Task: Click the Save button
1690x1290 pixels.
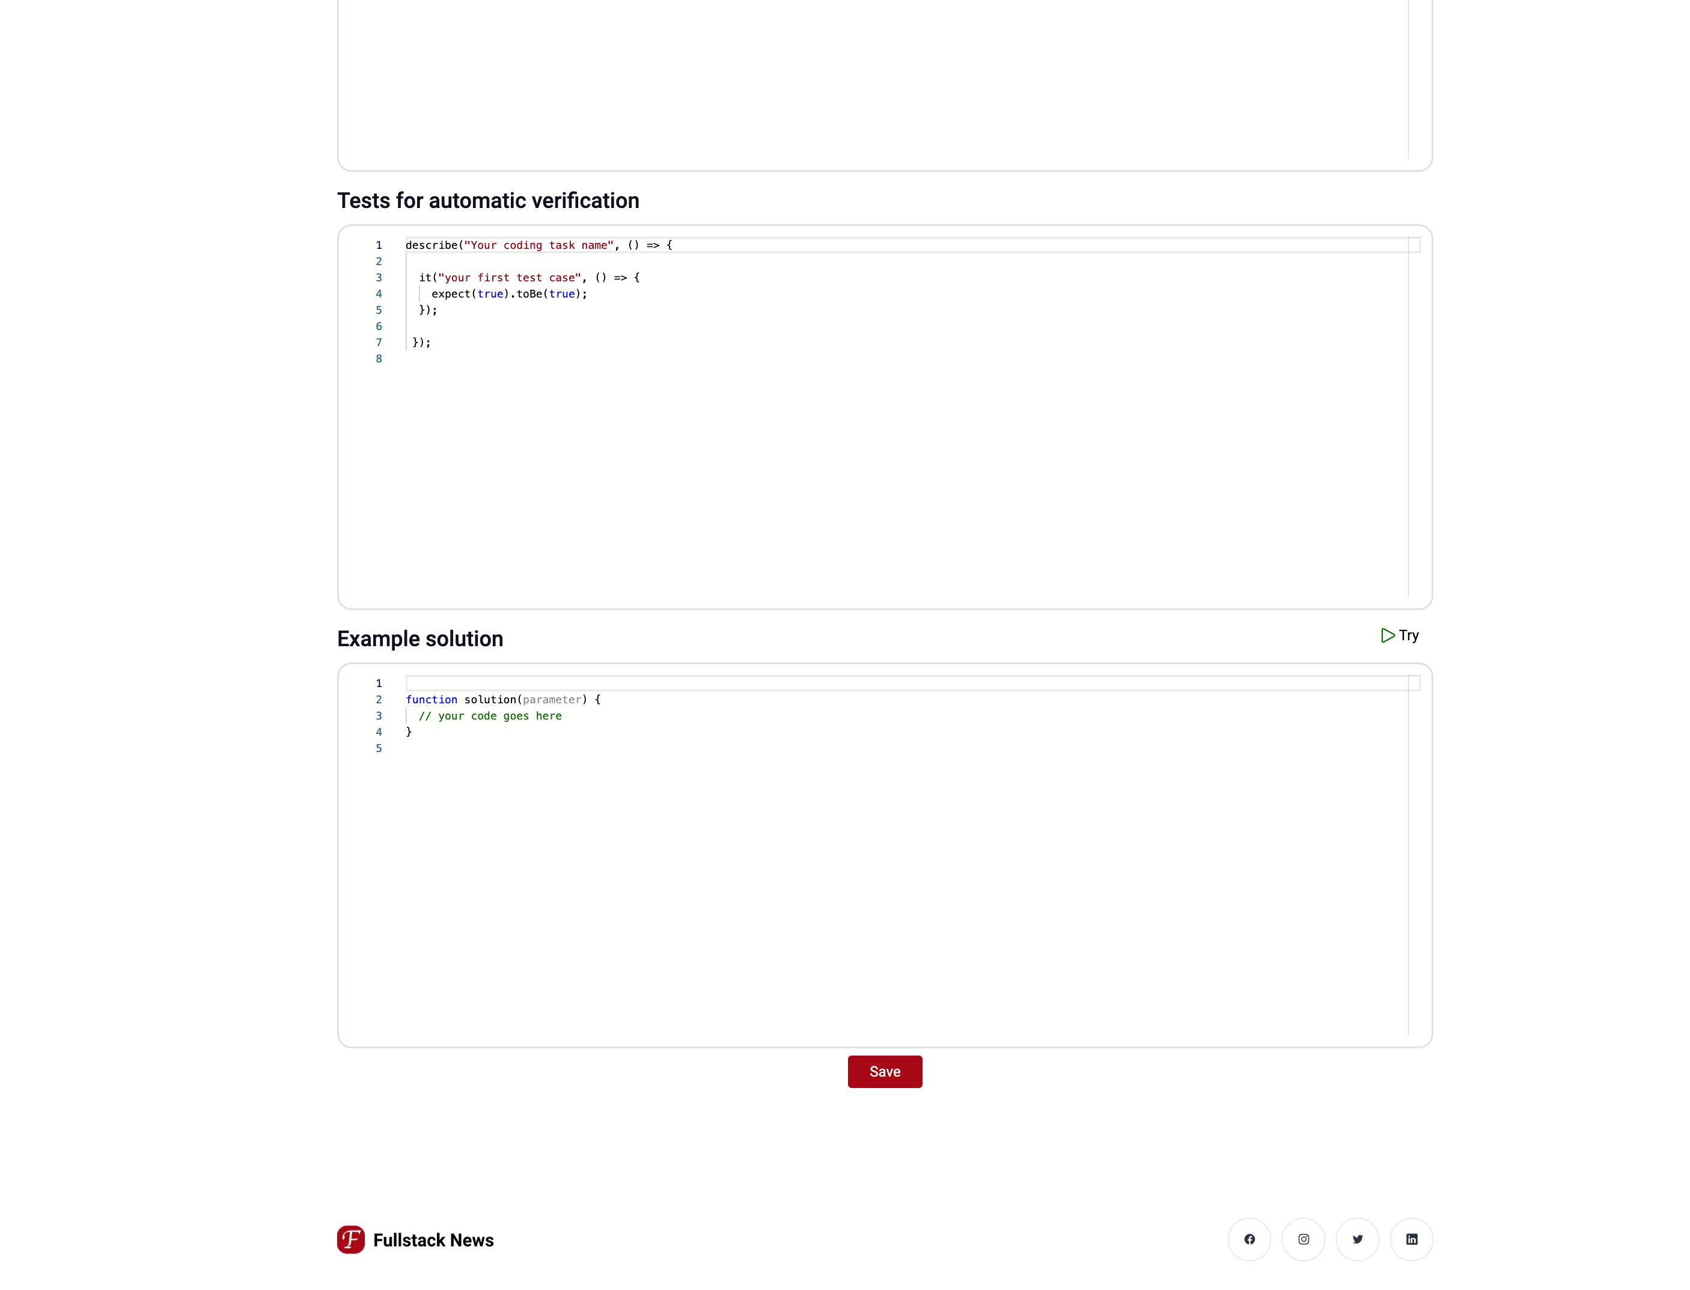Action: [884, 1071]
